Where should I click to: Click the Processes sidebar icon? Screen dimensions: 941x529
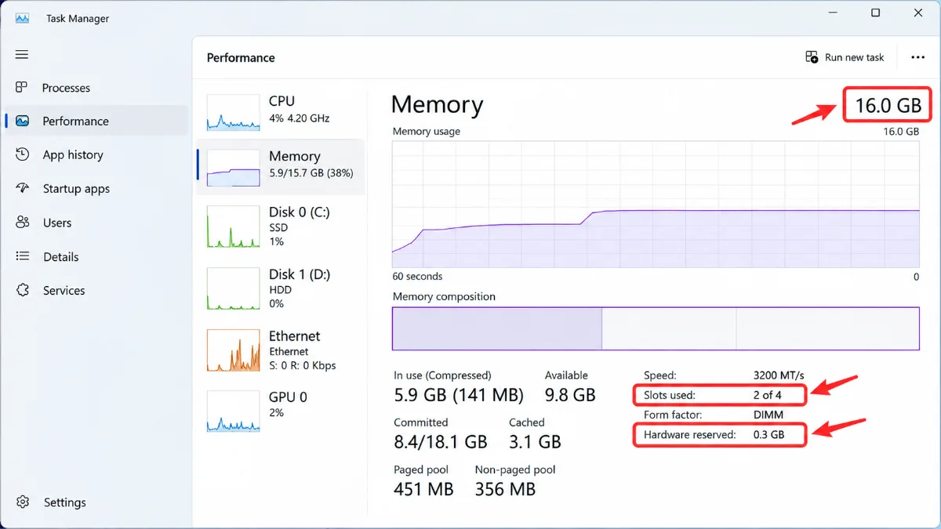click(22, 87)
